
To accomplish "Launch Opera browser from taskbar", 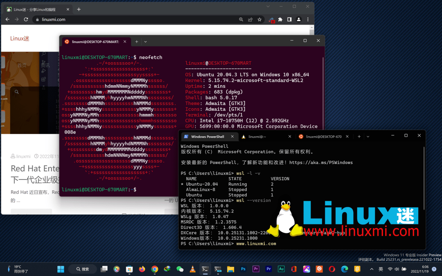I will click(x=332, y=269).
